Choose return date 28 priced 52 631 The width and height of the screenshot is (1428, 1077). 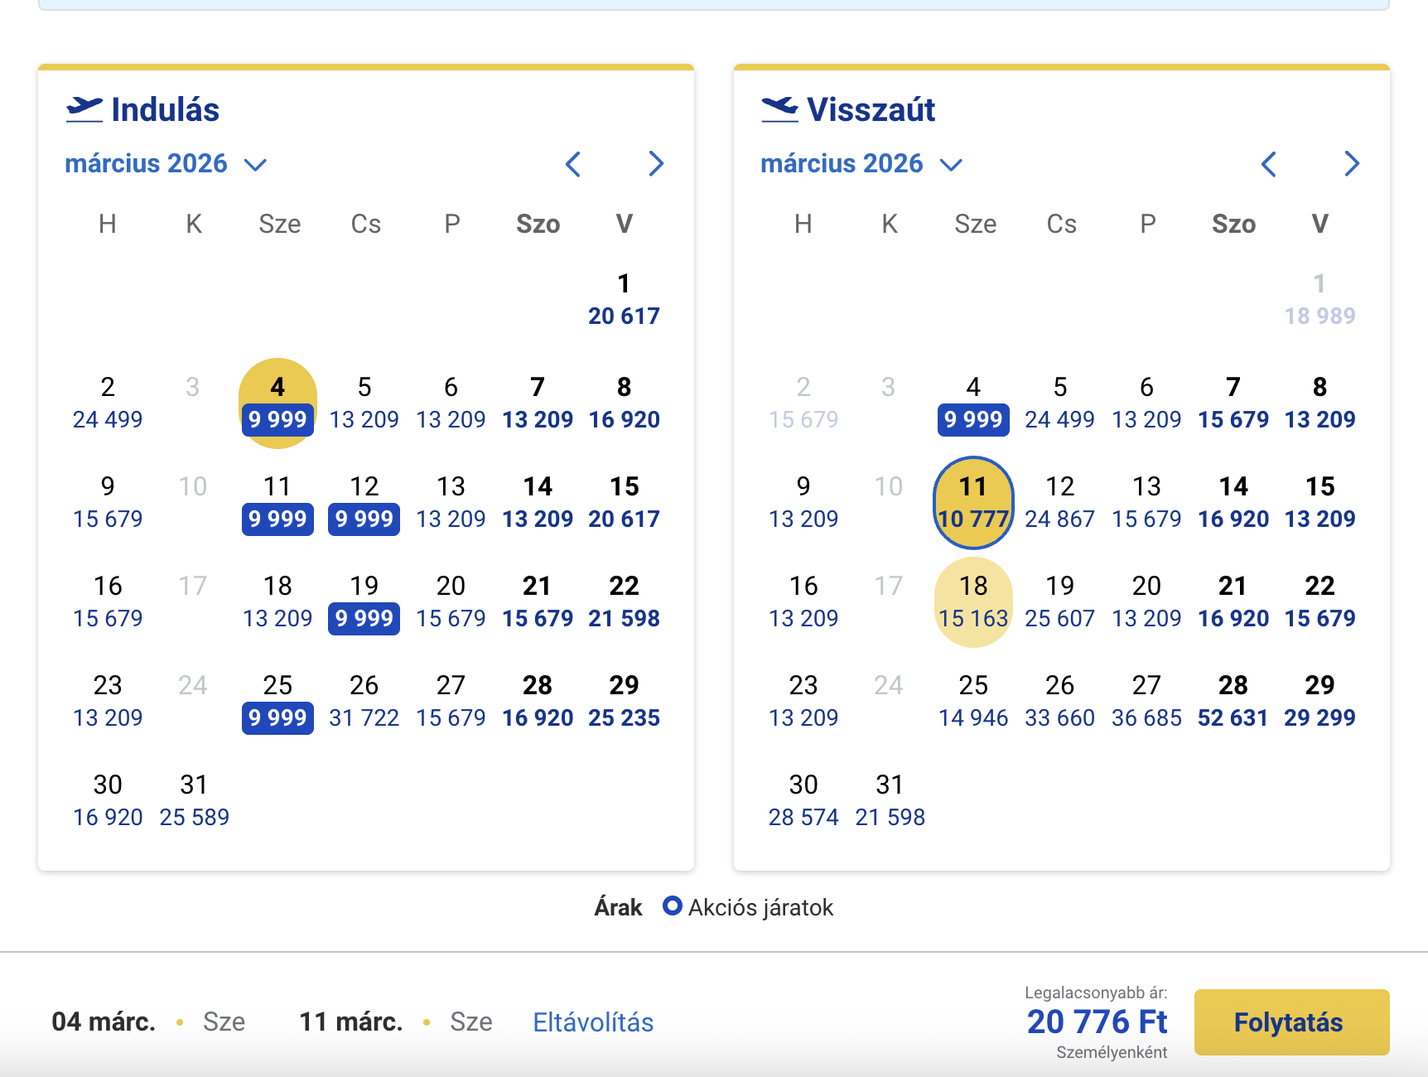[1233, 702]
